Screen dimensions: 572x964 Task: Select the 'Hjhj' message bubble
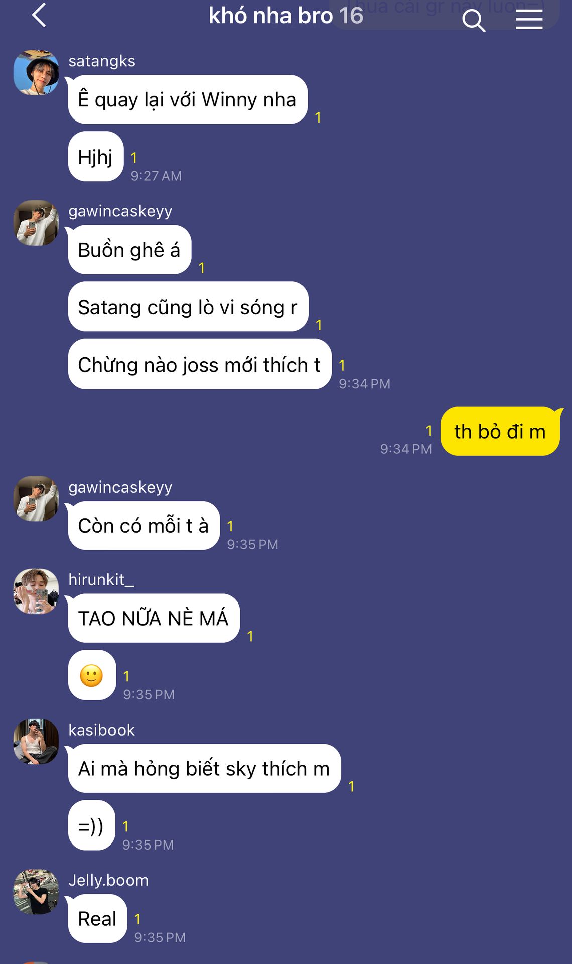tap(96, 156)
